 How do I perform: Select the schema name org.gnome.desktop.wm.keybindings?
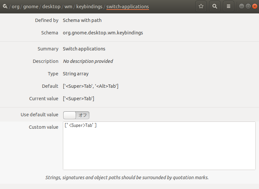point(103,33)
